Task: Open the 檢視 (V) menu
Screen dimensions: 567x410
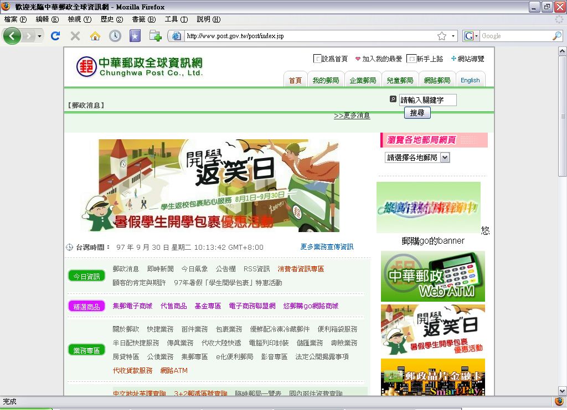Action: pos(80,19)
